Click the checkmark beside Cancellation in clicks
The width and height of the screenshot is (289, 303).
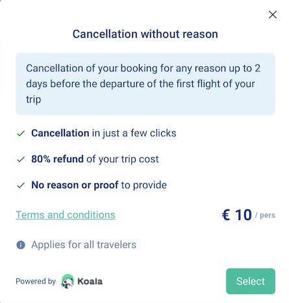click(21, 133)
